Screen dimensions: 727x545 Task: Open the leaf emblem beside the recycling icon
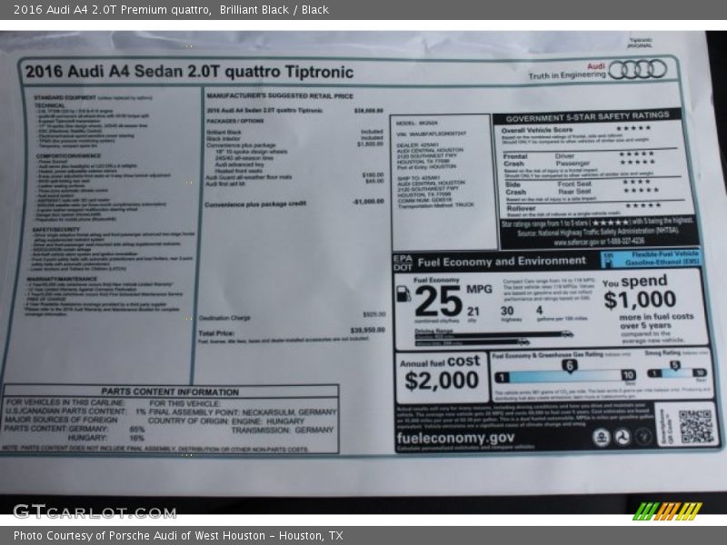[x=643, y=437]
